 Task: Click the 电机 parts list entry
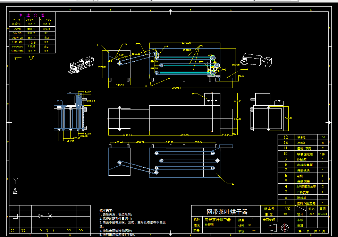[300, 176]
